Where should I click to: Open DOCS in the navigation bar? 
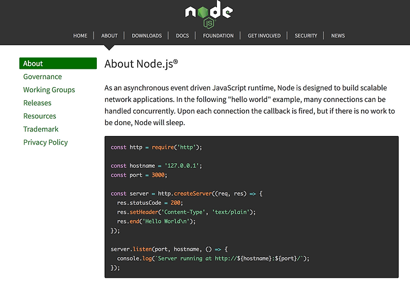[182, 36]
